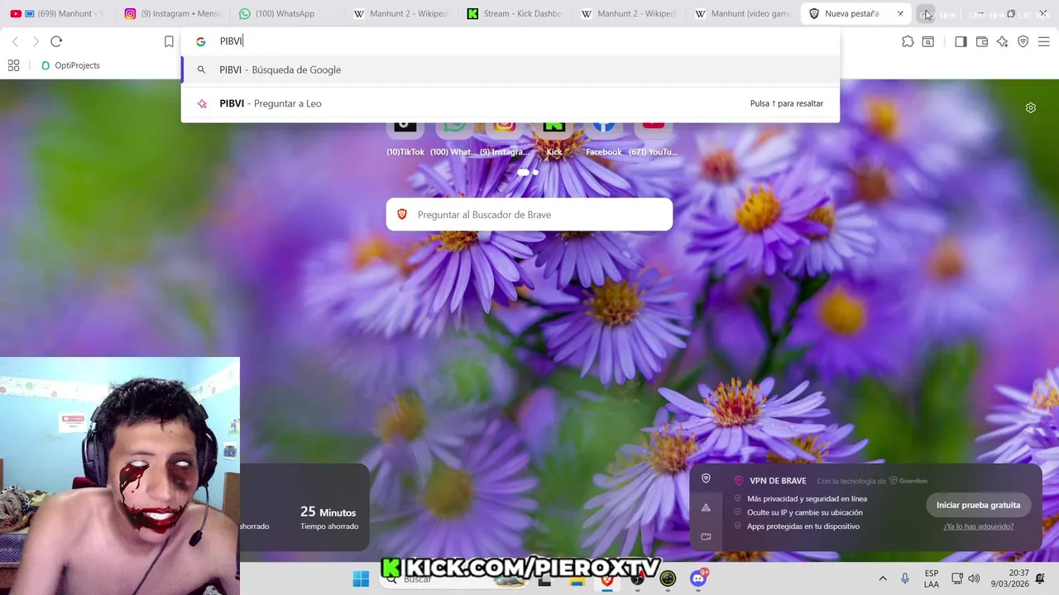Select the shield icon in the VPN card sidebar
Image resolution: width=1059 pixels, height=595 pixels.
pyautogui.click(x=706, y=478)
